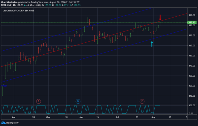Click the H:182.96 high value
The width and height of the screenshot is (198, 126).
57,5
